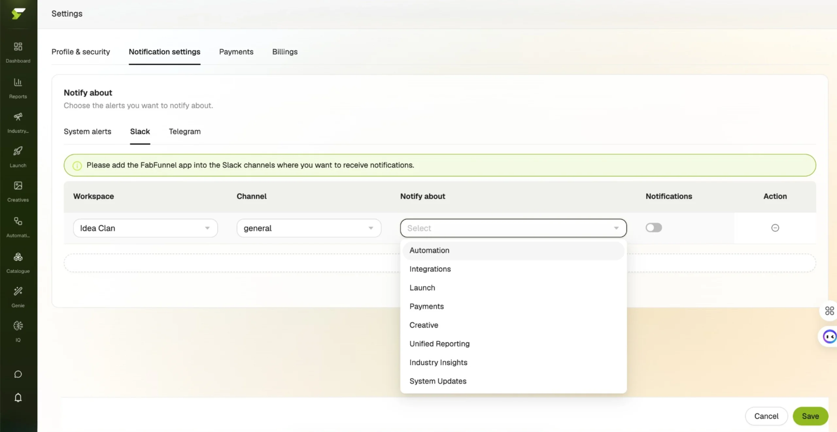
Task: Select the Slack sub-tab
Action: tap(140, 131)
